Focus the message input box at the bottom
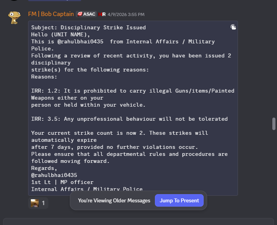 coord(138,221)
